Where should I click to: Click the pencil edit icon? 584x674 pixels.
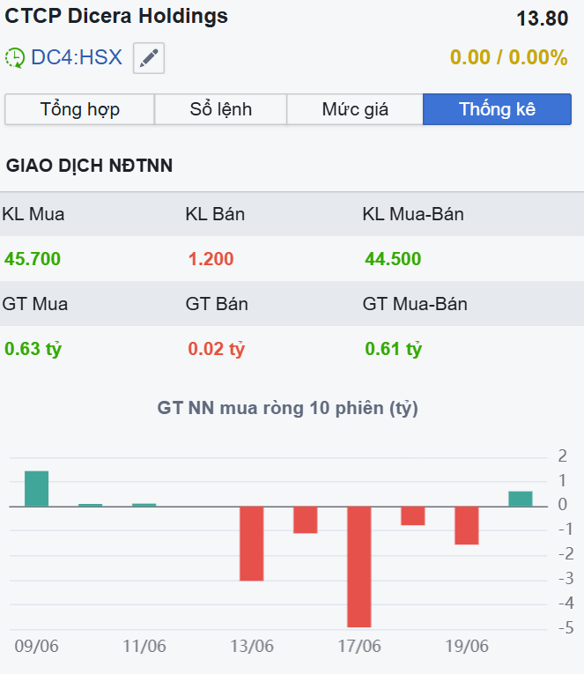(x=149, y=58)
